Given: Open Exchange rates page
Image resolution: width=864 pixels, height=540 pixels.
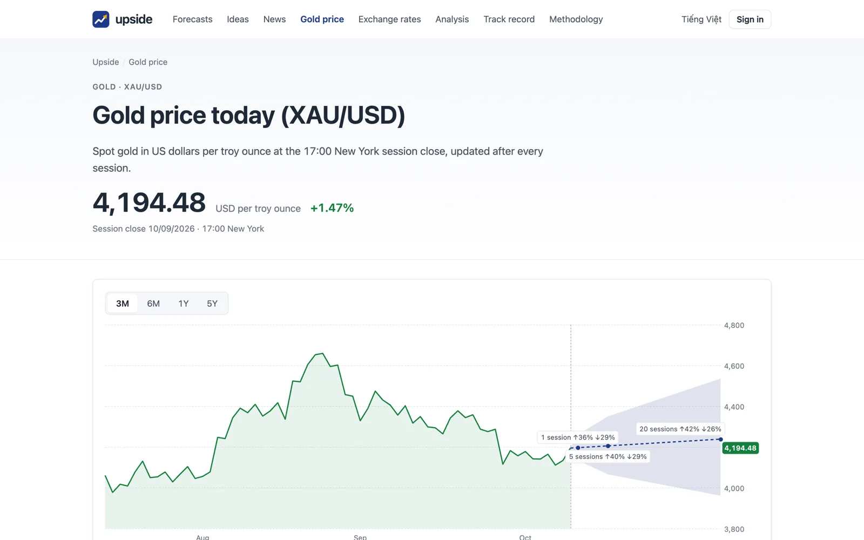Looking at the screenshot, I should point(389,19).
